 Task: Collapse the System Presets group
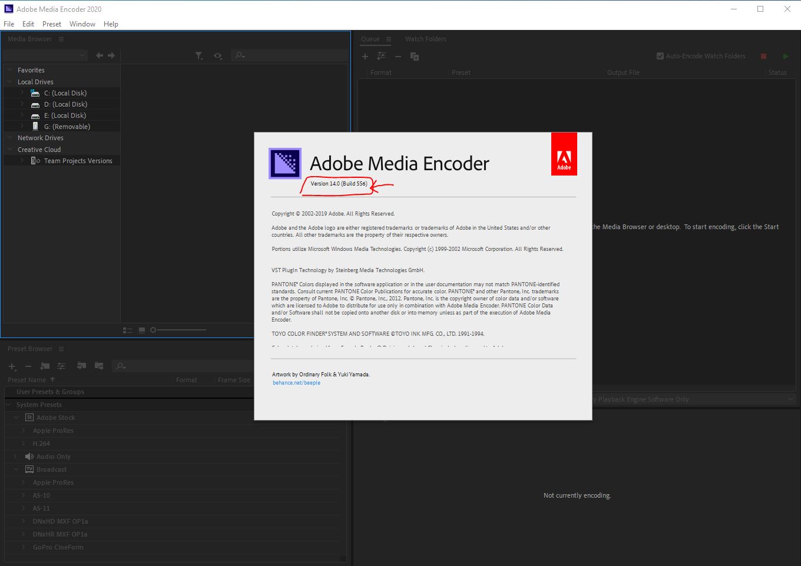[x=9, y=405]
